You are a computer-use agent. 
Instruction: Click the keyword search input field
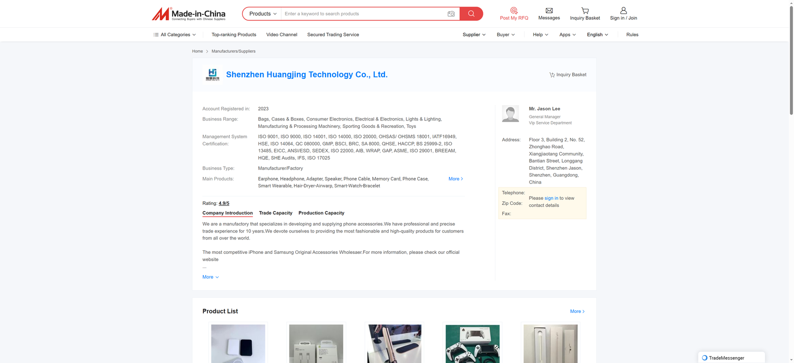tap(362, 14)
